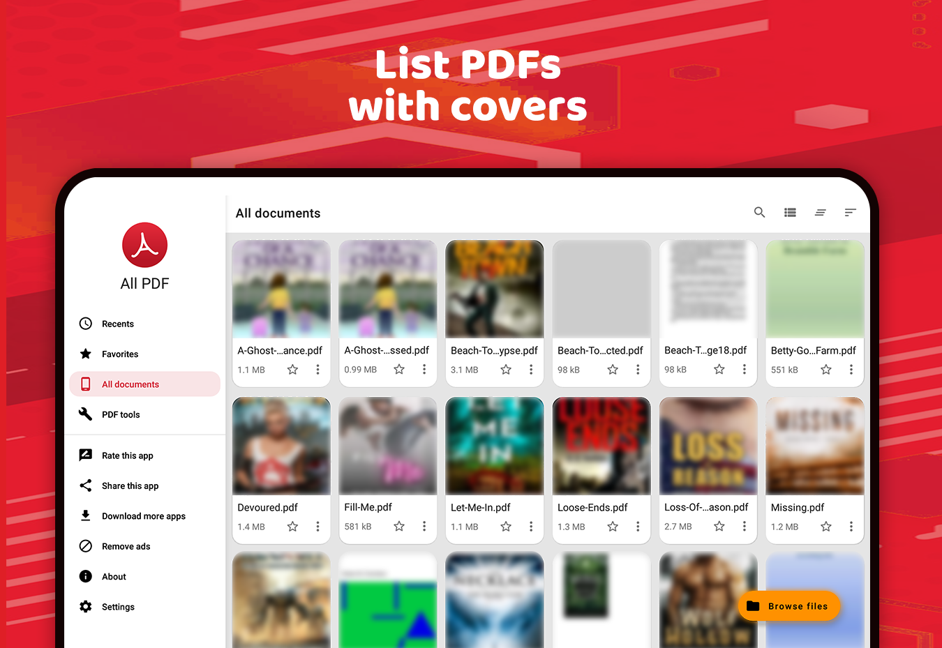Image resolution: width=942 pixels, height=648 pixels.
Task: Click the Browse files button
Action: coord(788,606)
